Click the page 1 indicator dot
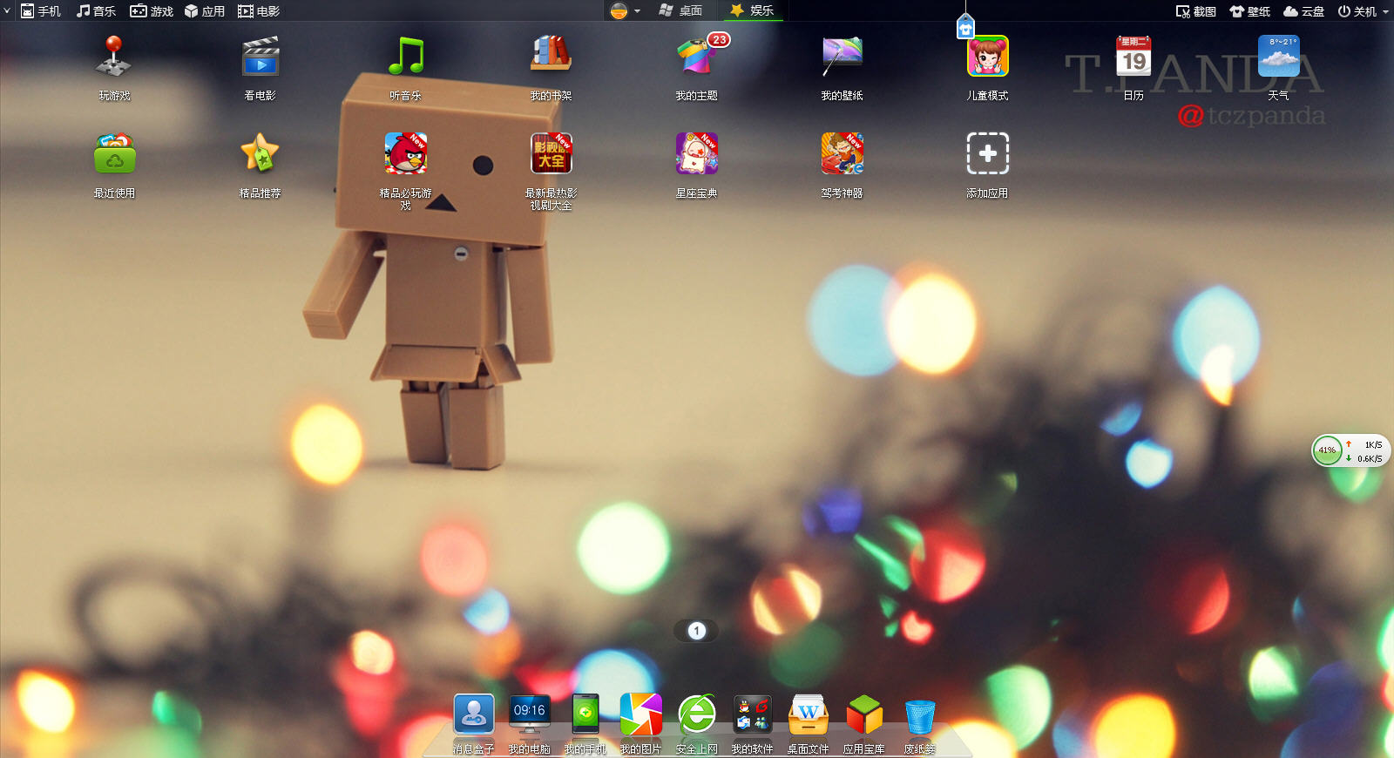 696,631
